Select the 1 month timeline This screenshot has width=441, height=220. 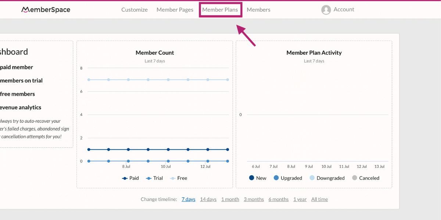coord(230,199)
